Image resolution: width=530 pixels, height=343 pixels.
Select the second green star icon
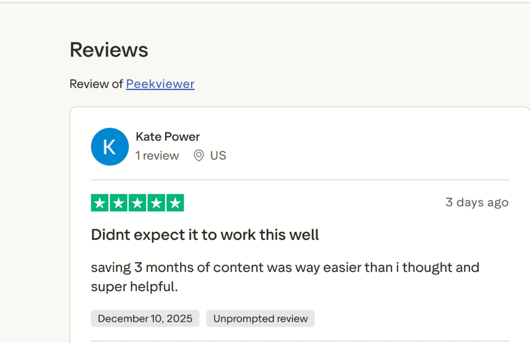pos(119,202)
